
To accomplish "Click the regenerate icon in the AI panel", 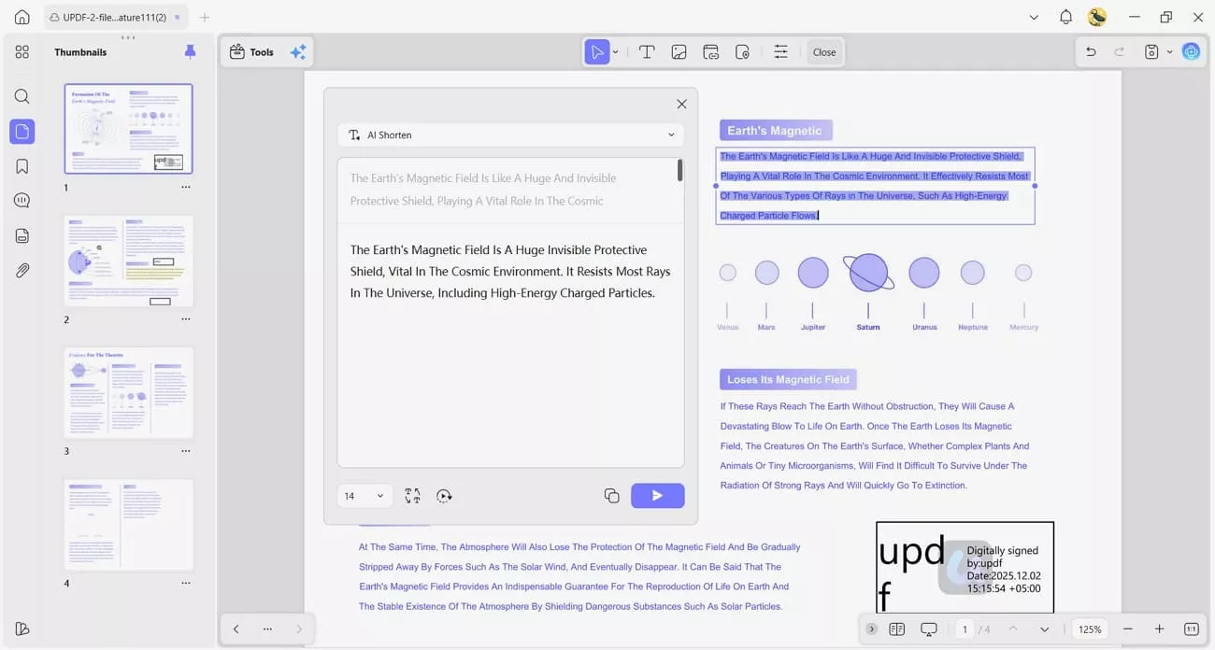I will click(444, 495).
